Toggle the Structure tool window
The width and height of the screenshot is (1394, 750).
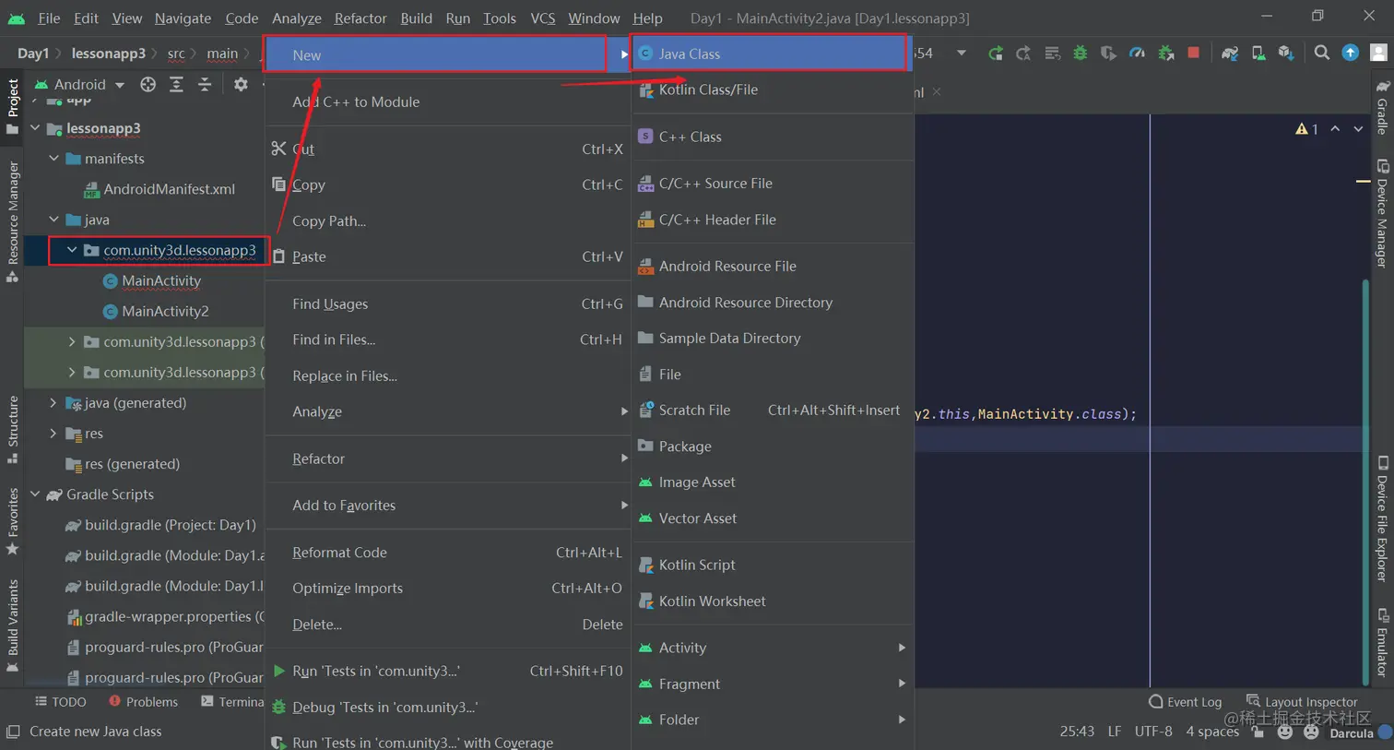point(12,430)
